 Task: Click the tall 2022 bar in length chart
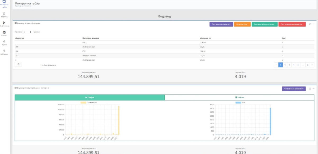click(x=119, y=120)
